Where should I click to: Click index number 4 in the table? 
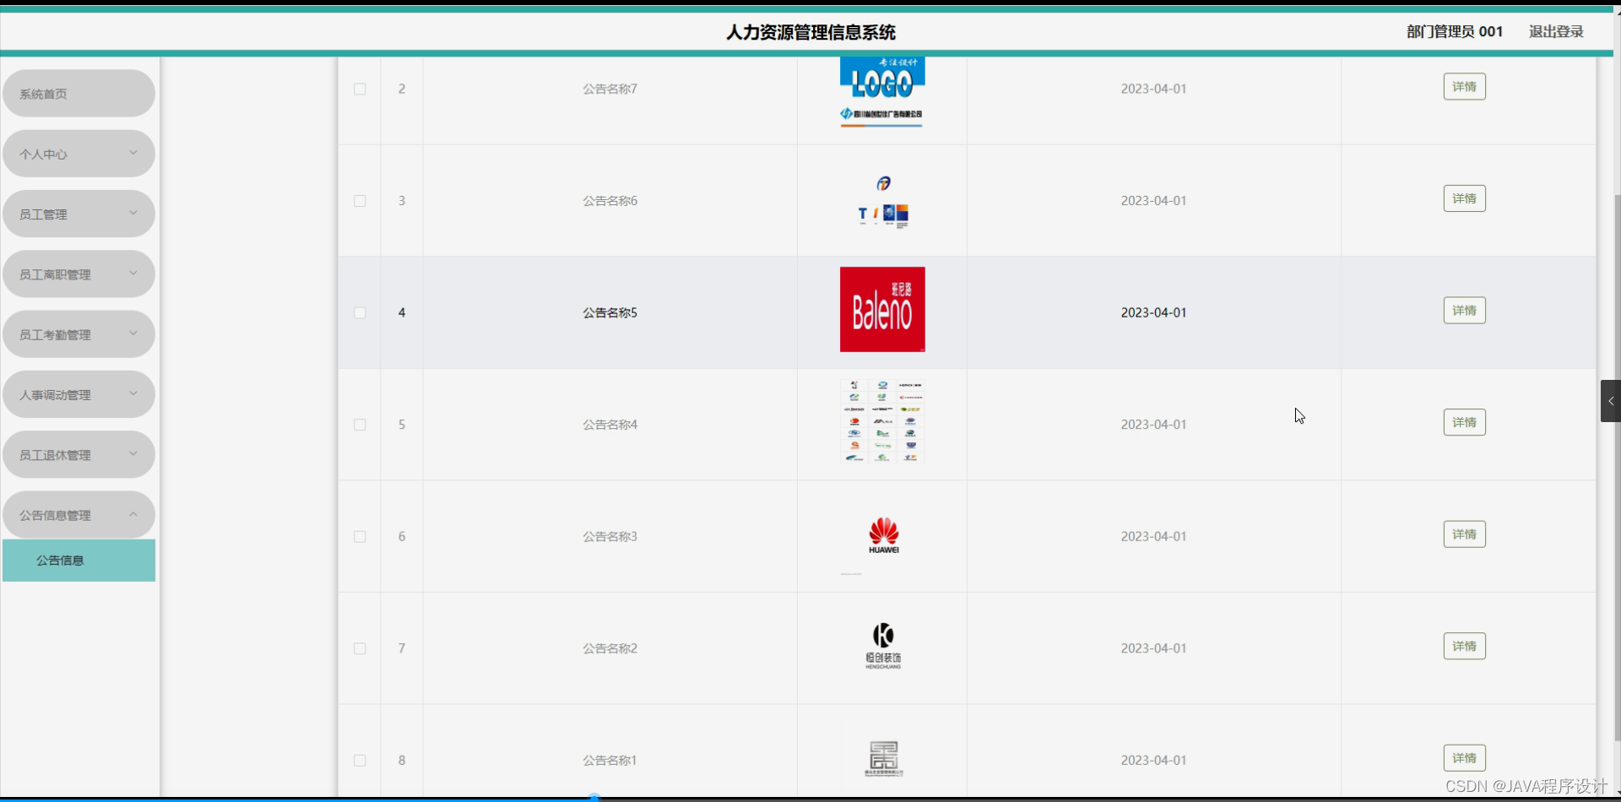[402, 312]
